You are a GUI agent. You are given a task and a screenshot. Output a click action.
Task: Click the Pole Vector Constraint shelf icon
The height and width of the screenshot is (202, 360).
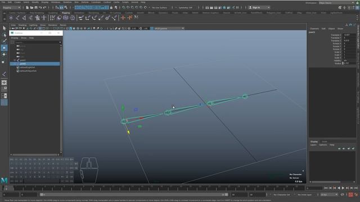114,18
